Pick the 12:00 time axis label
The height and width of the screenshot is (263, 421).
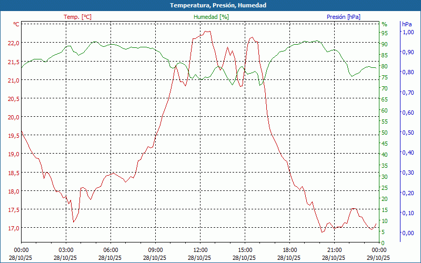point(200,250)
